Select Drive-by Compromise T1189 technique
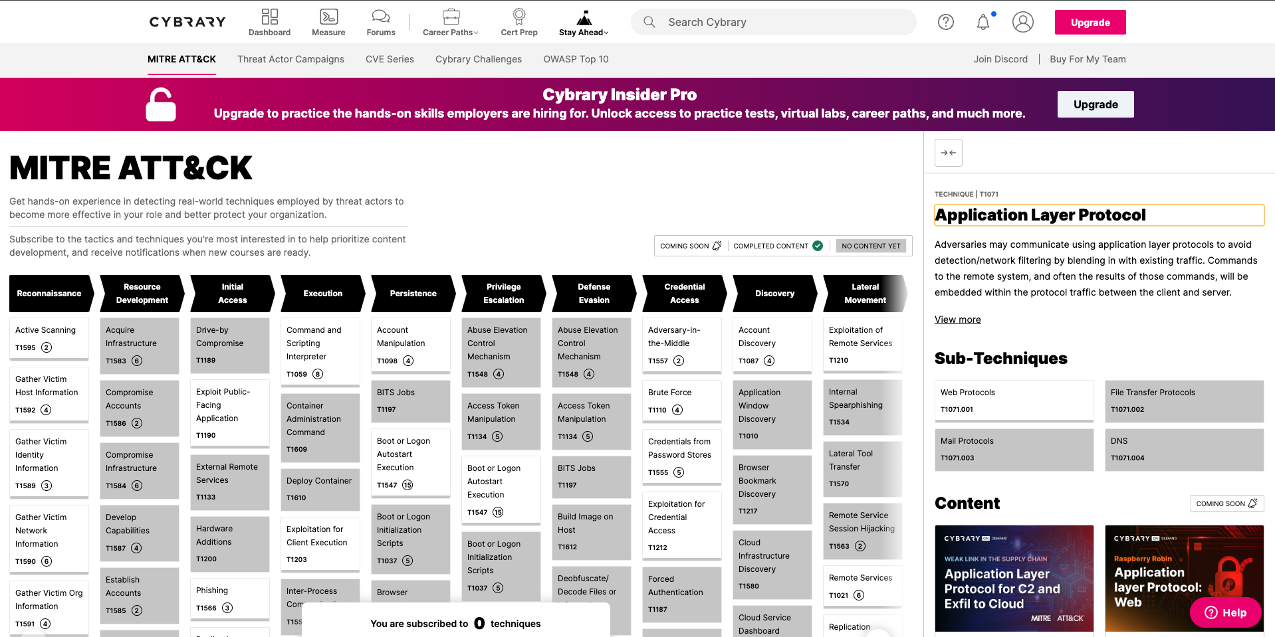 coord(229,345)
